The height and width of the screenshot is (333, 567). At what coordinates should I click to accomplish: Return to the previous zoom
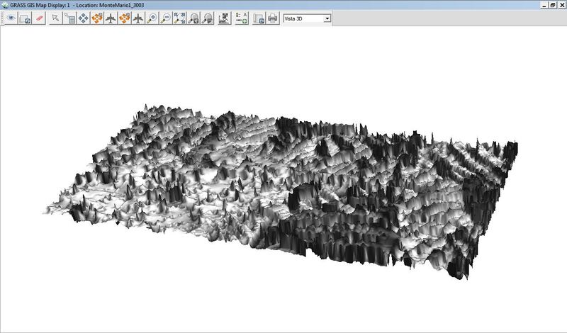(193, 18)
